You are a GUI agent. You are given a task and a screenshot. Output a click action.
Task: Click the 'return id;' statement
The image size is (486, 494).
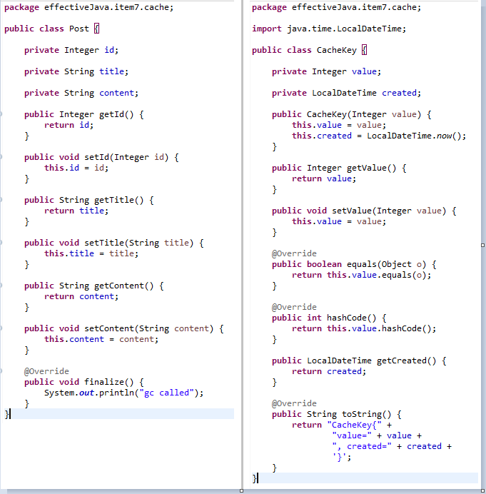click(69, 125)
